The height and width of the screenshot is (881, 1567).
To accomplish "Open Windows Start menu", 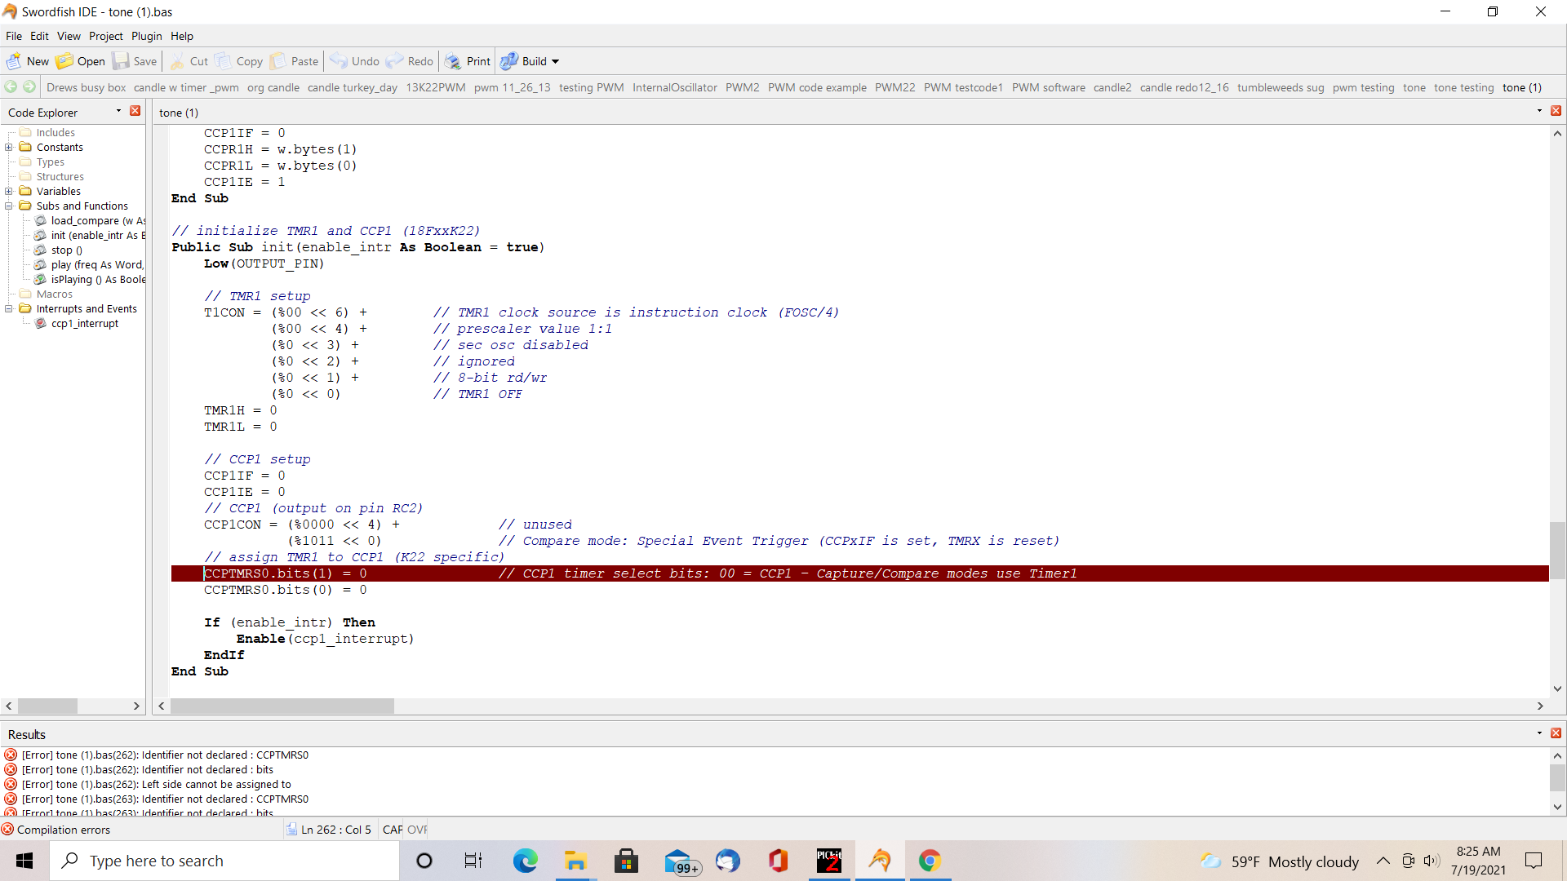I will click(24, 861).
